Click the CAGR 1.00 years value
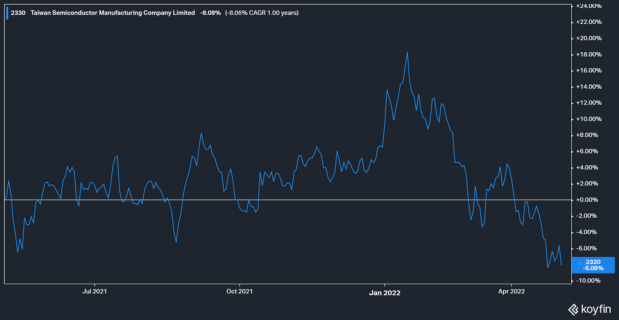 262,13
